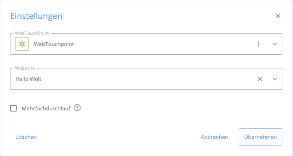
Task: Expand the WebTouchPoint dropdown chevron
Action: click(274, 44)
